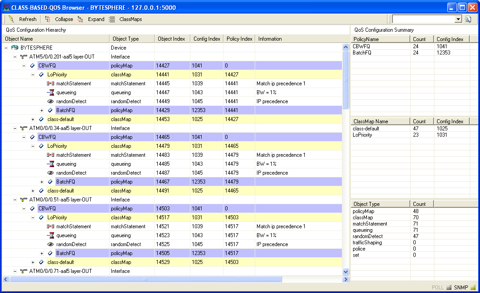Click the hierarchy scroll down arrow
Screen dimensions: 480x293
pos(345,272)
